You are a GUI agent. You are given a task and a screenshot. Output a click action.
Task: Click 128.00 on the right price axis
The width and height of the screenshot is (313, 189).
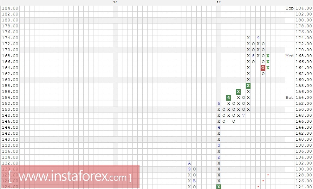[304, 175]
